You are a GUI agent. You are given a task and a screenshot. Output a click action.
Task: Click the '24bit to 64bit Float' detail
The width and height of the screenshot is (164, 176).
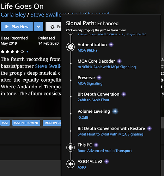(x=93, y=100)
